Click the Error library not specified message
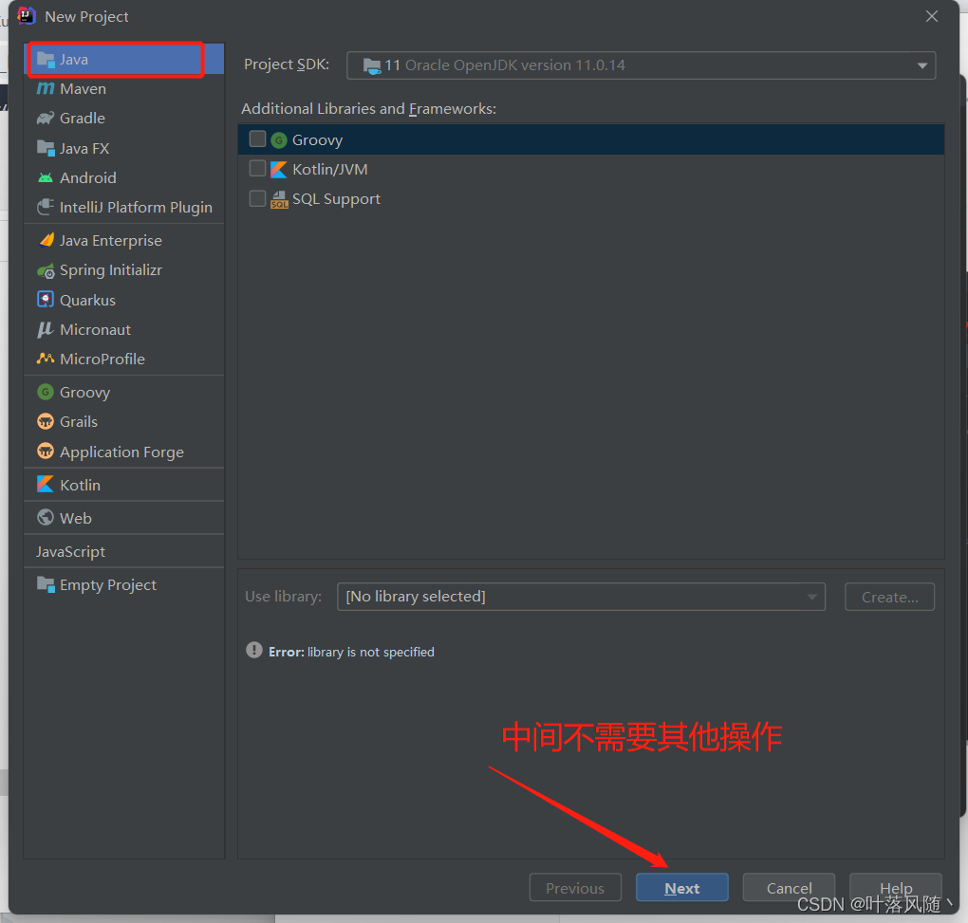The height and width of the screenshot is (923, 968). point(351,652)
